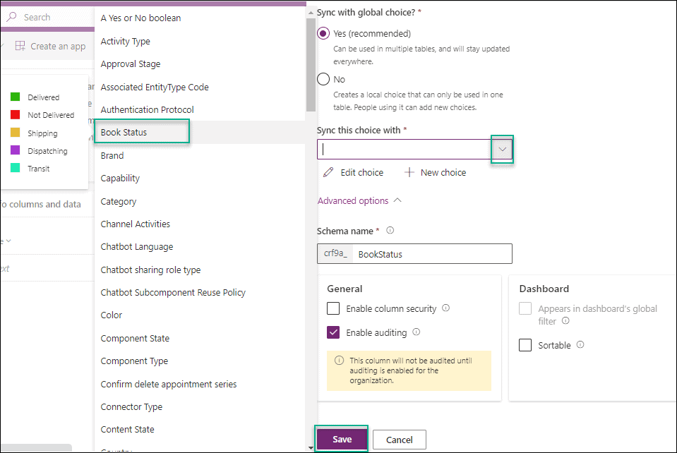Click the Edit choice pencil icon
The width and height of the screenshot is (677, 453).
(328, 172)
